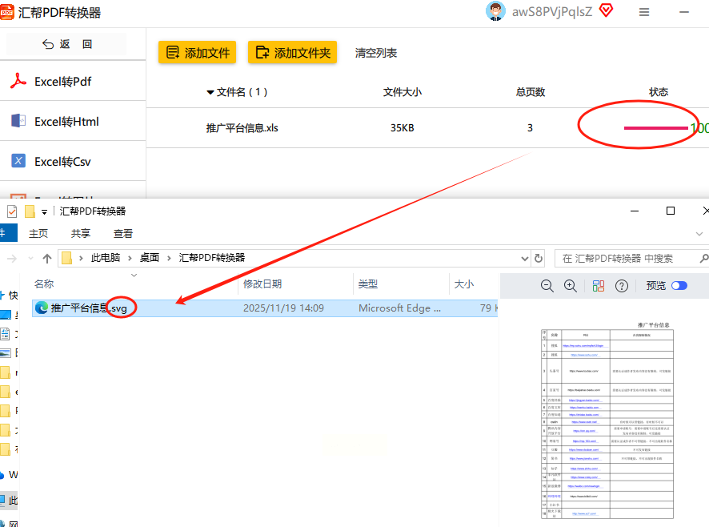
Task: Click the properties checkmark icon in Explorer title bar
Action: coord(12,211)
